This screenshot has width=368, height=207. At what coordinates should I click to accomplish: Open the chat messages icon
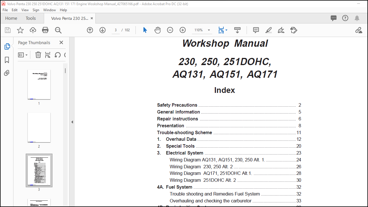(x=334, y=18)
